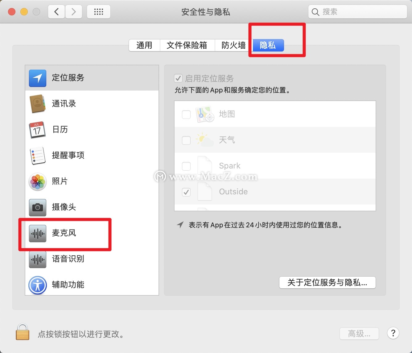This screenshot has width=412, height=353.
Task: Toggle the 启用定位服务 checkbox
Action: pyautogui.click(x=178, y=78)
